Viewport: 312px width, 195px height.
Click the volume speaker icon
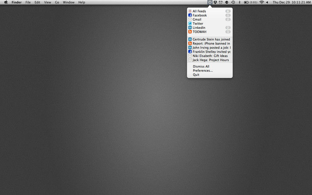click(x=267, y=2)
